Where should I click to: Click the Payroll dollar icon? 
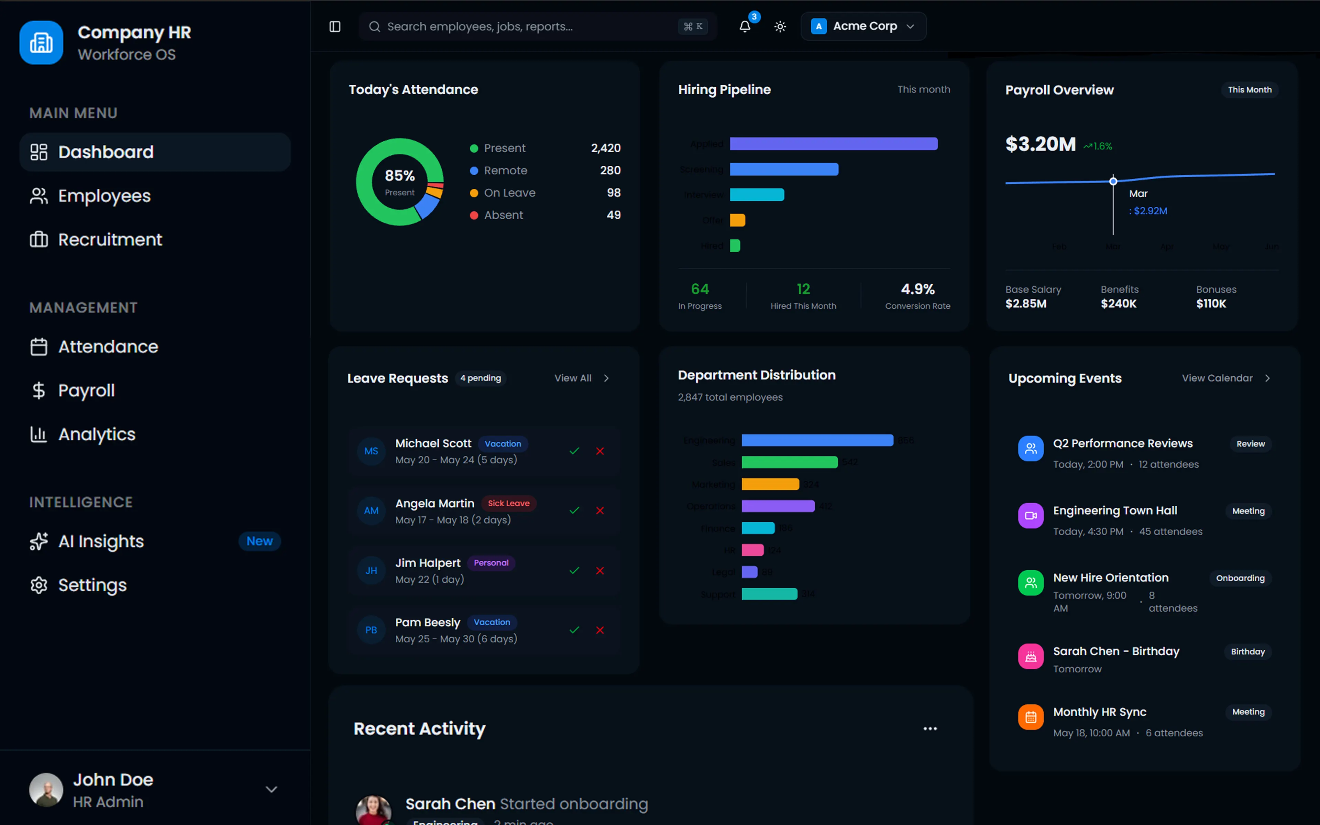point(39,391)
